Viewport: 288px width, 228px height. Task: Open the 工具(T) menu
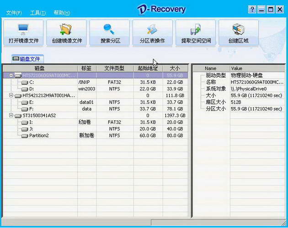[x=38, y=13]
